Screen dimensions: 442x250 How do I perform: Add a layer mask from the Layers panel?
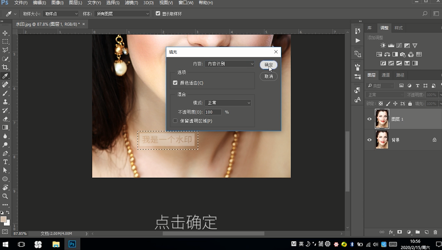pyautogui.click(x=400, y=232)
